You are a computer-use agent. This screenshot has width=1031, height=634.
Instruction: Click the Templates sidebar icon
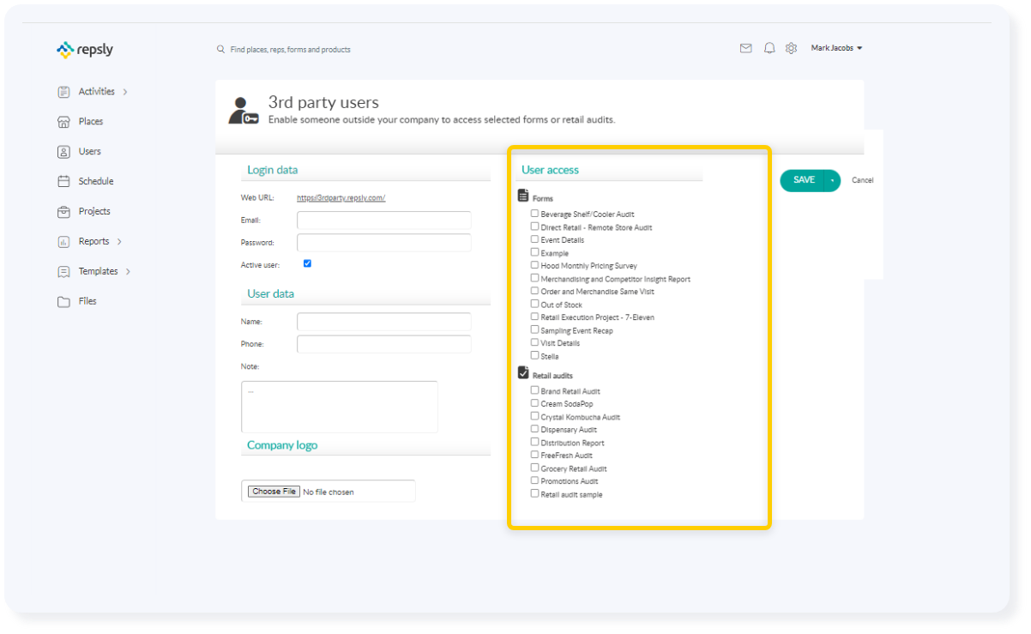(63, 272)
